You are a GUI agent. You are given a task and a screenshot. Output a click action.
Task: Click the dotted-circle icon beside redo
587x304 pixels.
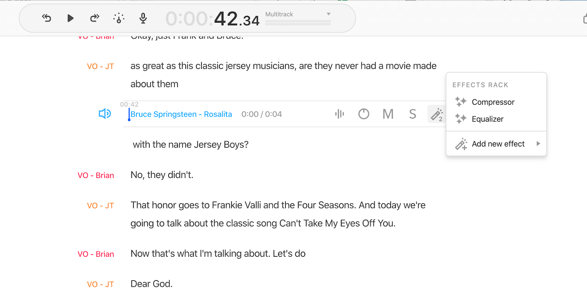coord(119,18)
